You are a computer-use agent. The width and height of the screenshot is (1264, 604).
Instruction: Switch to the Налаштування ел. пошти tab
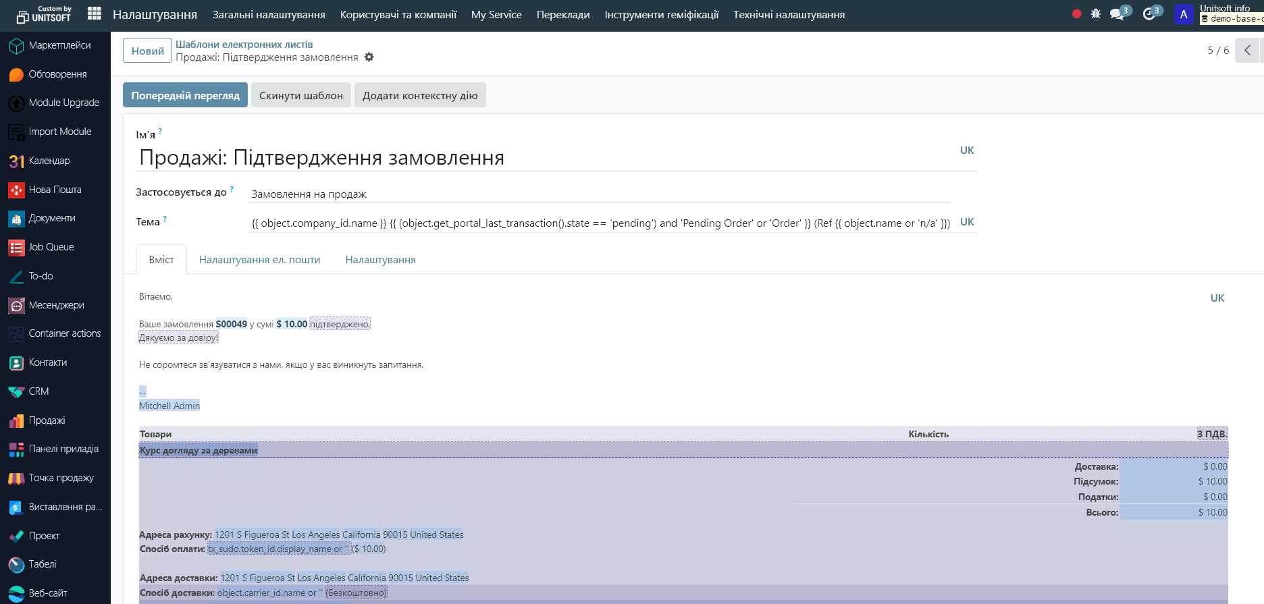point(259,260)
